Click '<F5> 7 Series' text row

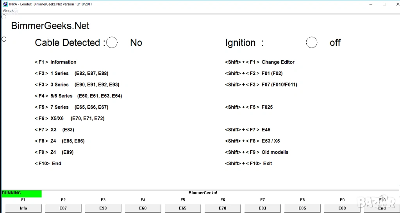[x=71, y=107]
